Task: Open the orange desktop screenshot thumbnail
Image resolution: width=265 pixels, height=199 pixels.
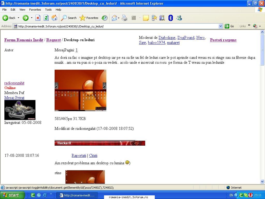Action: (80, 90)
